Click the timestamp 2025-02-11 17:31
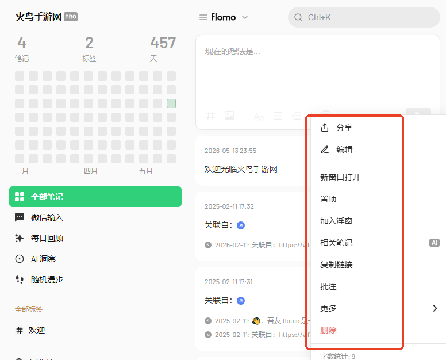Viewport: 446px width, 360px height. tap(229, 282)
